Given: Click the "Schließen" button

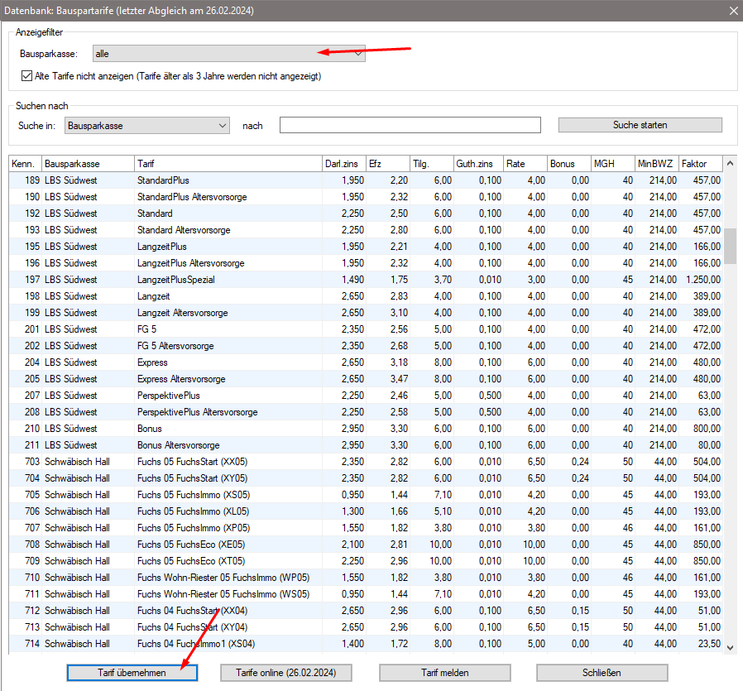Looking at the screenshot, I should pyautogui.click(x=602, y=673).
